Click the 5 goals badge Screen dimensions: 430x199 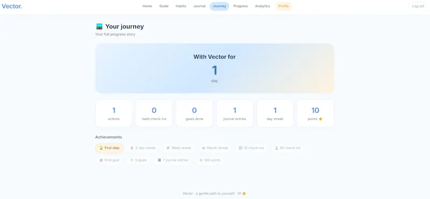[x=139, y=160]
